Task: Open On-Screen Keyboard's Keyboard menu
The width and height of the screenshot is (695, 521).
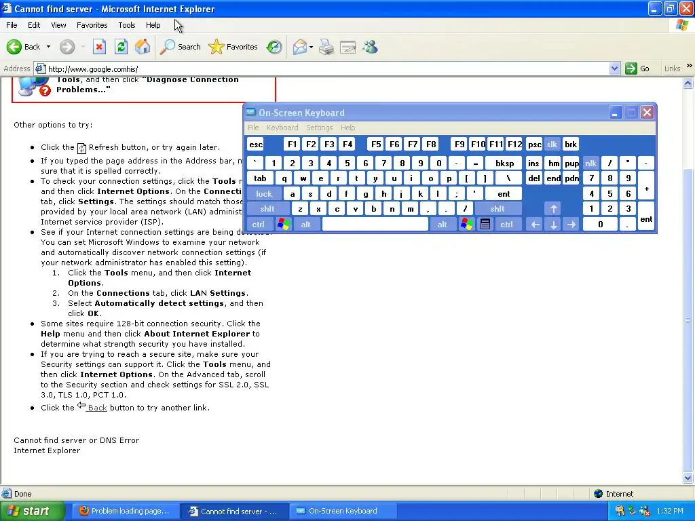Action: coord(282,128)
